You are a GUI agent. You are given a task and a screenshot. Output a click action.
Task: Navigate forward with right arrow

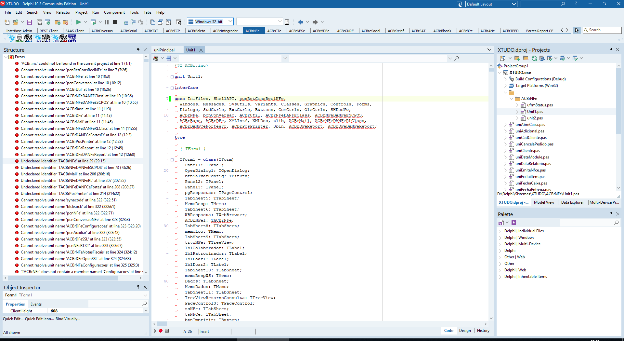315,22
